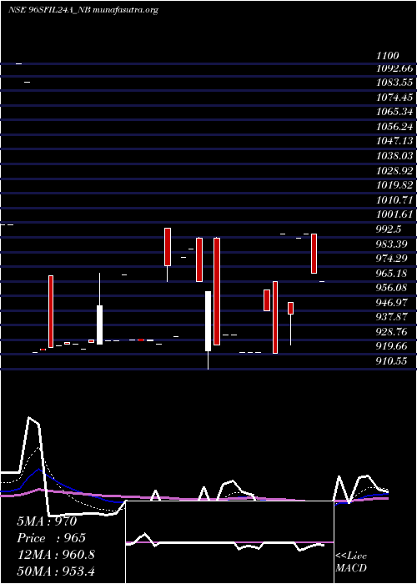The image size is (417, 584).
Task: Click the 919.66 price label
Action: click(392, 346)
